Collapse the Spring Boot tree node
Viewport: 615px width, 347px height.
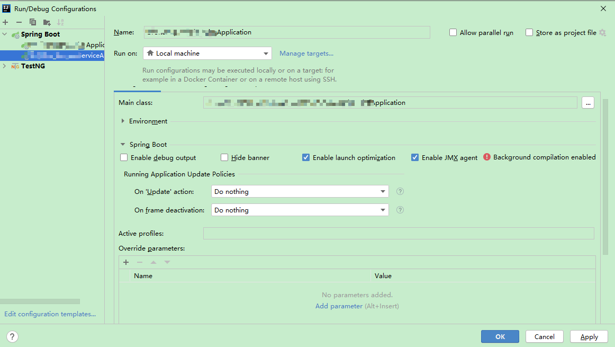(x=5, y=34)
